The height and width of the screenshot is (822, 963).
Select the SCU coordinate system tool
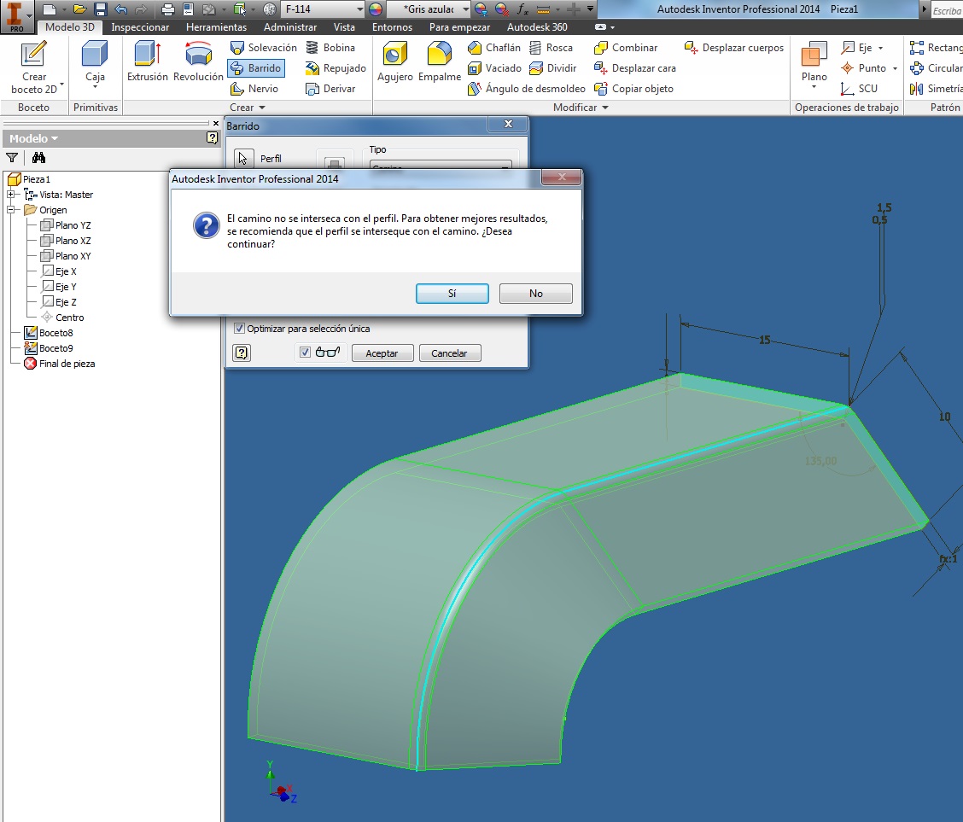pos(859,89)
